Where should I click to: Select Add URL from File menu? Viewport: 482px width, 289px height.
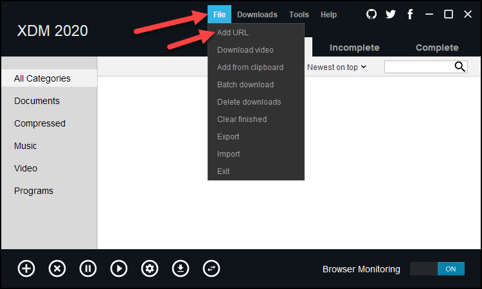[x=233, y=33]
